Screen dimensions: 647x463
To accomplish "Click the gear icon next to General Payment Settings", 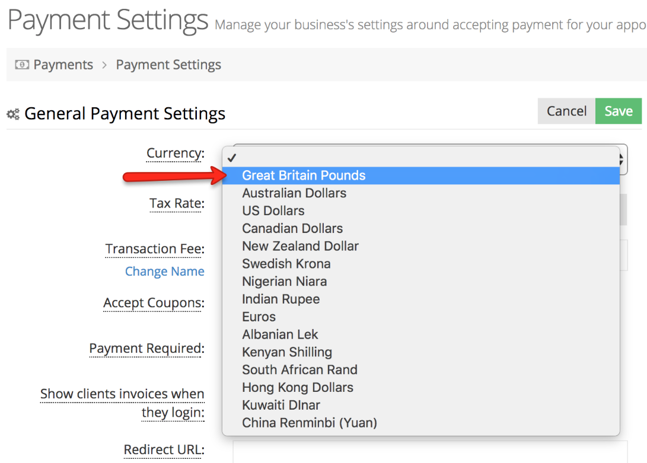I will (13, 113).
